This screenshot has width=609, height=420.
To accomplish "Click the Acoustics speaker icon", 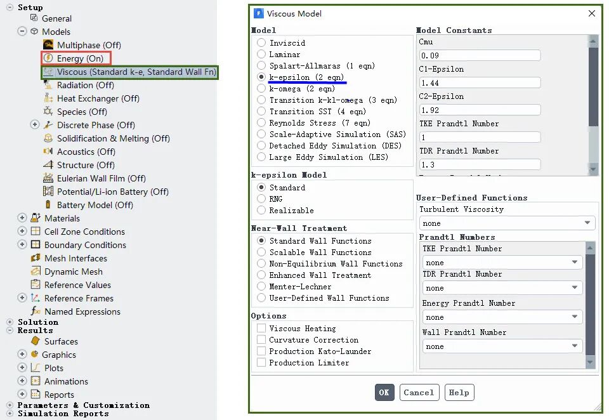I will coord(48,151).
